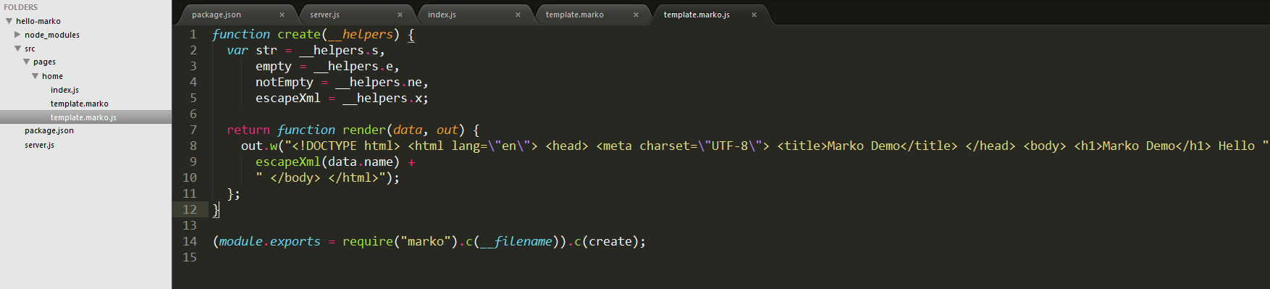Close the index.js tab

[x=518, y=14]
